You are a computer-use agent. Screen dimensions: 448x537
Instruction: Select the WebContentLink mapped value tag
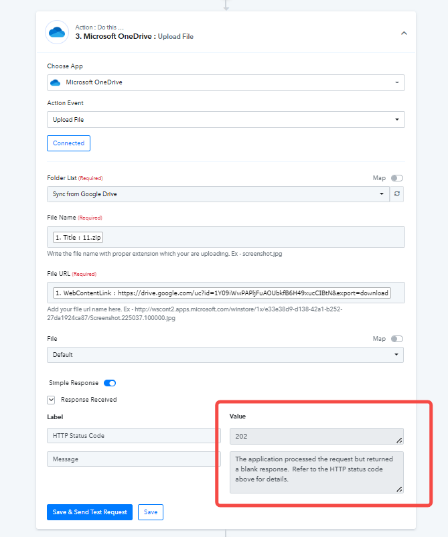[222, 293]
